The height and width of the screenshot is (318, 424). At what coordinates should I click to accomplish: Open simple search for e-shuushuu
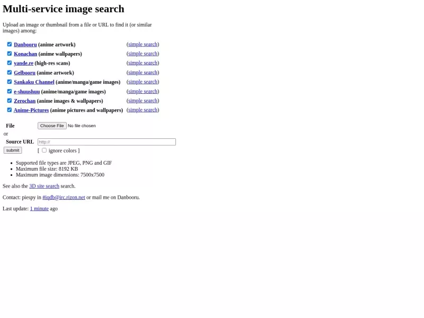coord(143,91)
